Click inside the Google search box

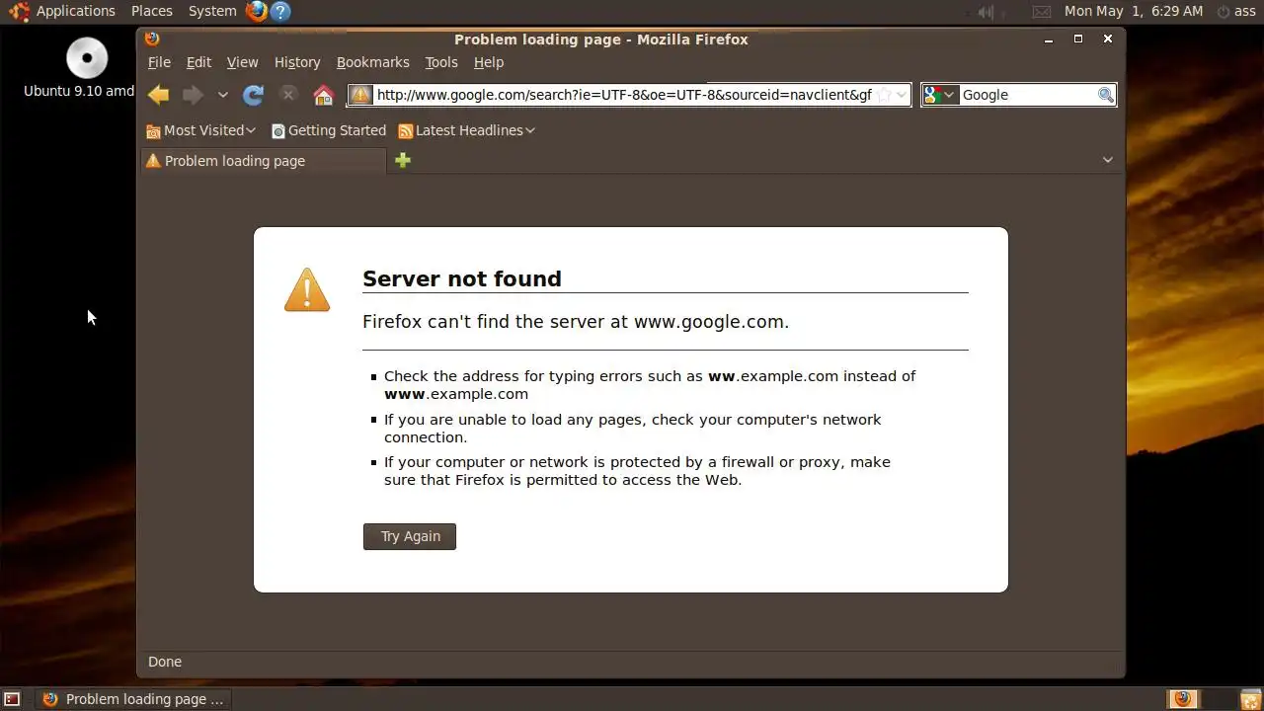(1027, 95)
